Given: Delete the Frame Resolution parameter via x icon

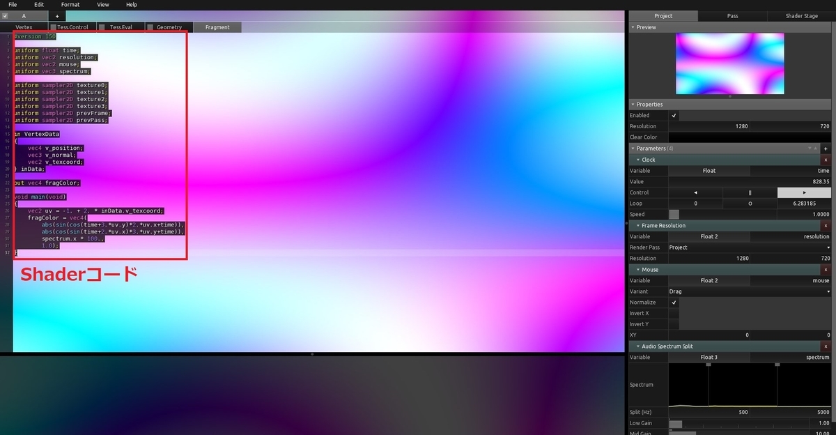Looking at the screenshot, I should coord(826,225).
